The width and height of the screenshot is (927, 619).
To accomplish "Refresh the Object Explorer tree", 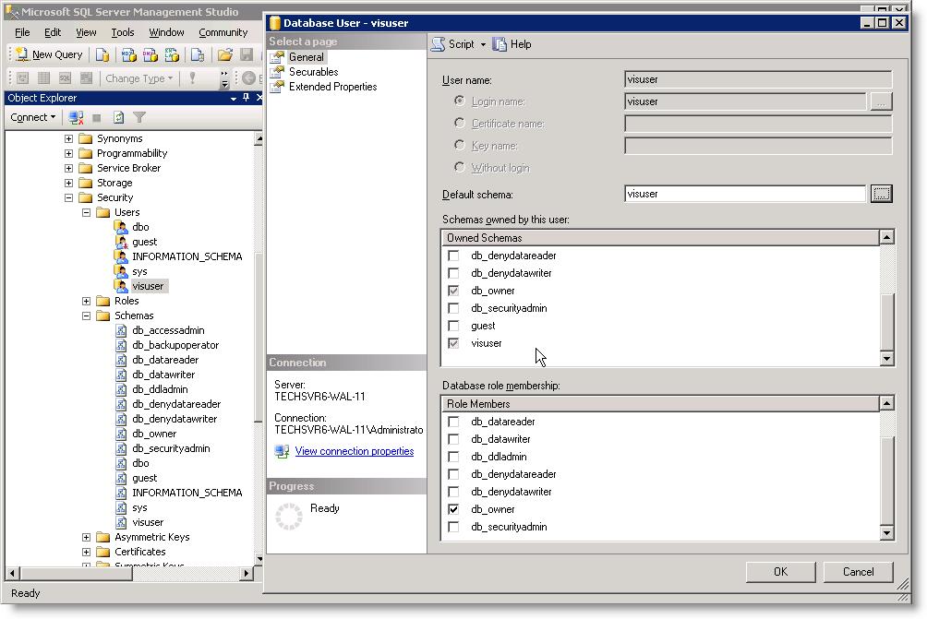I will pos(118,117).
